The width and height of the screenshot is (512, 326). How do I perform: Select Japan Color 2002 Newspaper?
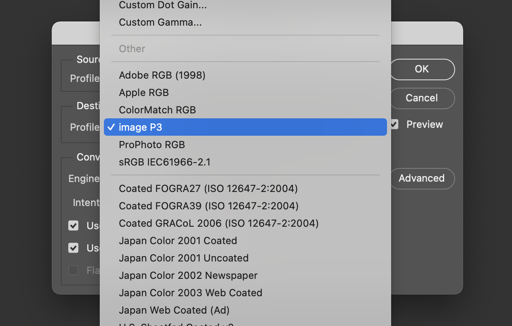[x=188, y=276]
